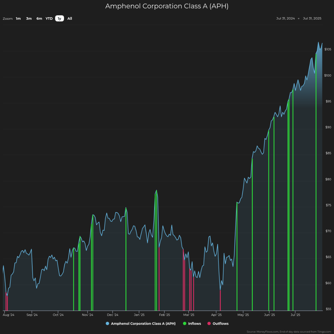
Task: Show All historical data range
Action: tap(70, 19)
